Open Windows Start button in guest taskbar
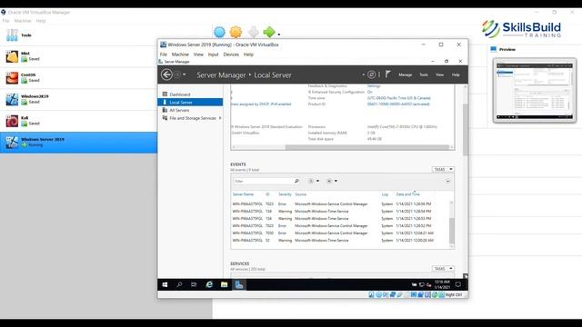The width and height of the screenshot is (582, 327). tap(165, 284)
